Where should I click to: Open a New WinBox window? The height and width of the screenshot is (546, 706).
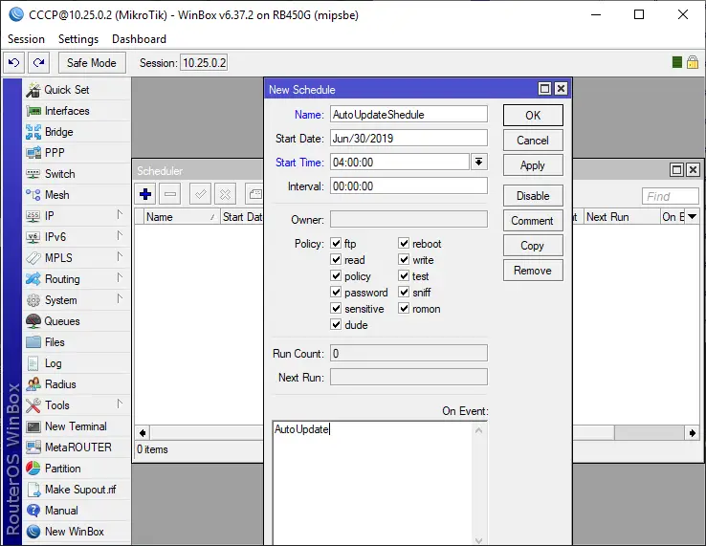[77, 531]
